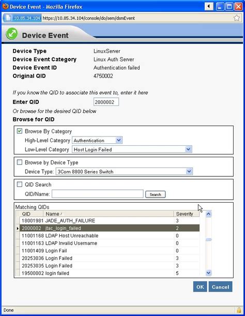Click the Matching QIDs scrollbar thumb
The image size is (245, 316).
click(x=208, y=239)
